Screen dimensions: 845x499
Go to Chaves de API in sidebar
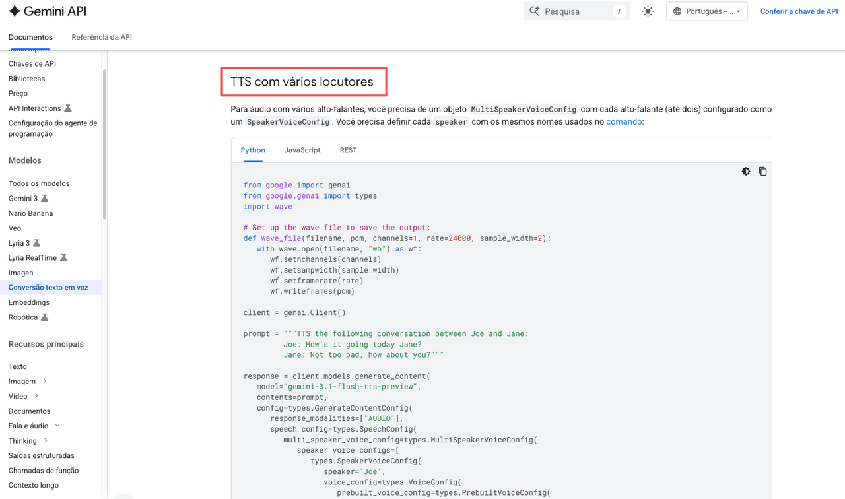coord(32,64)
